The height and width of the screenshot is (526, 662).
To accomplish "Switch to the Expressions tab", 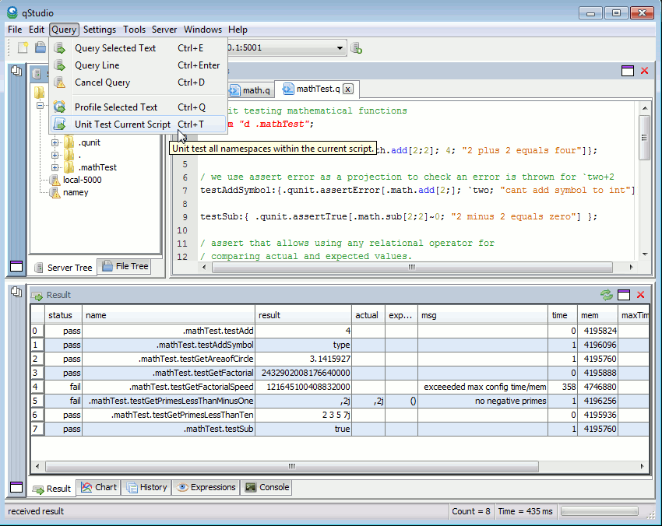I will (206, 487).
